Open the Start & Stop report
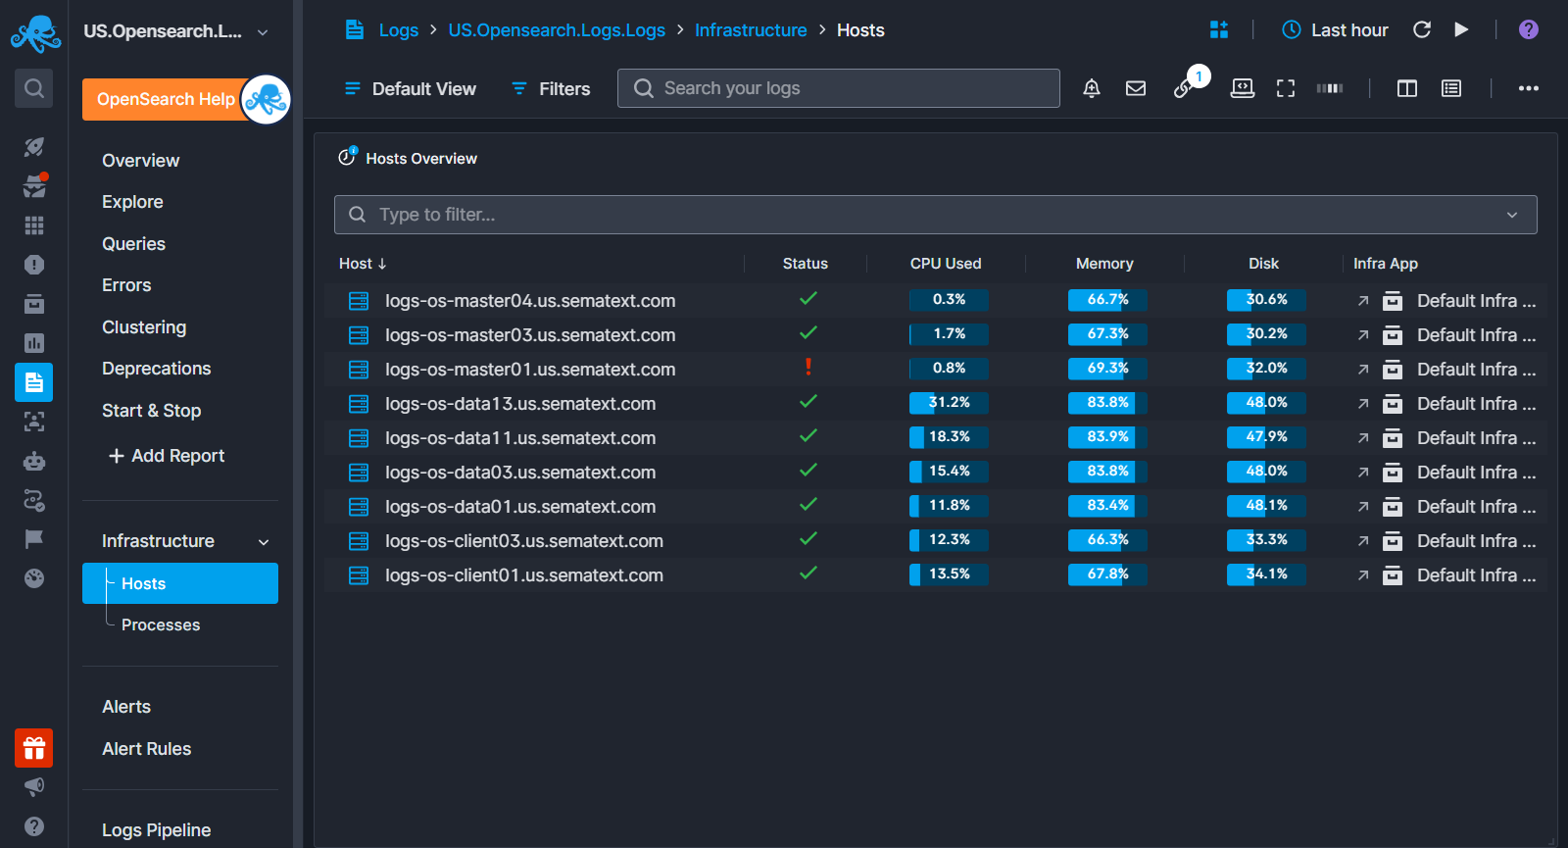Screen dimensions: 1568x848 (x=152, y=411)
